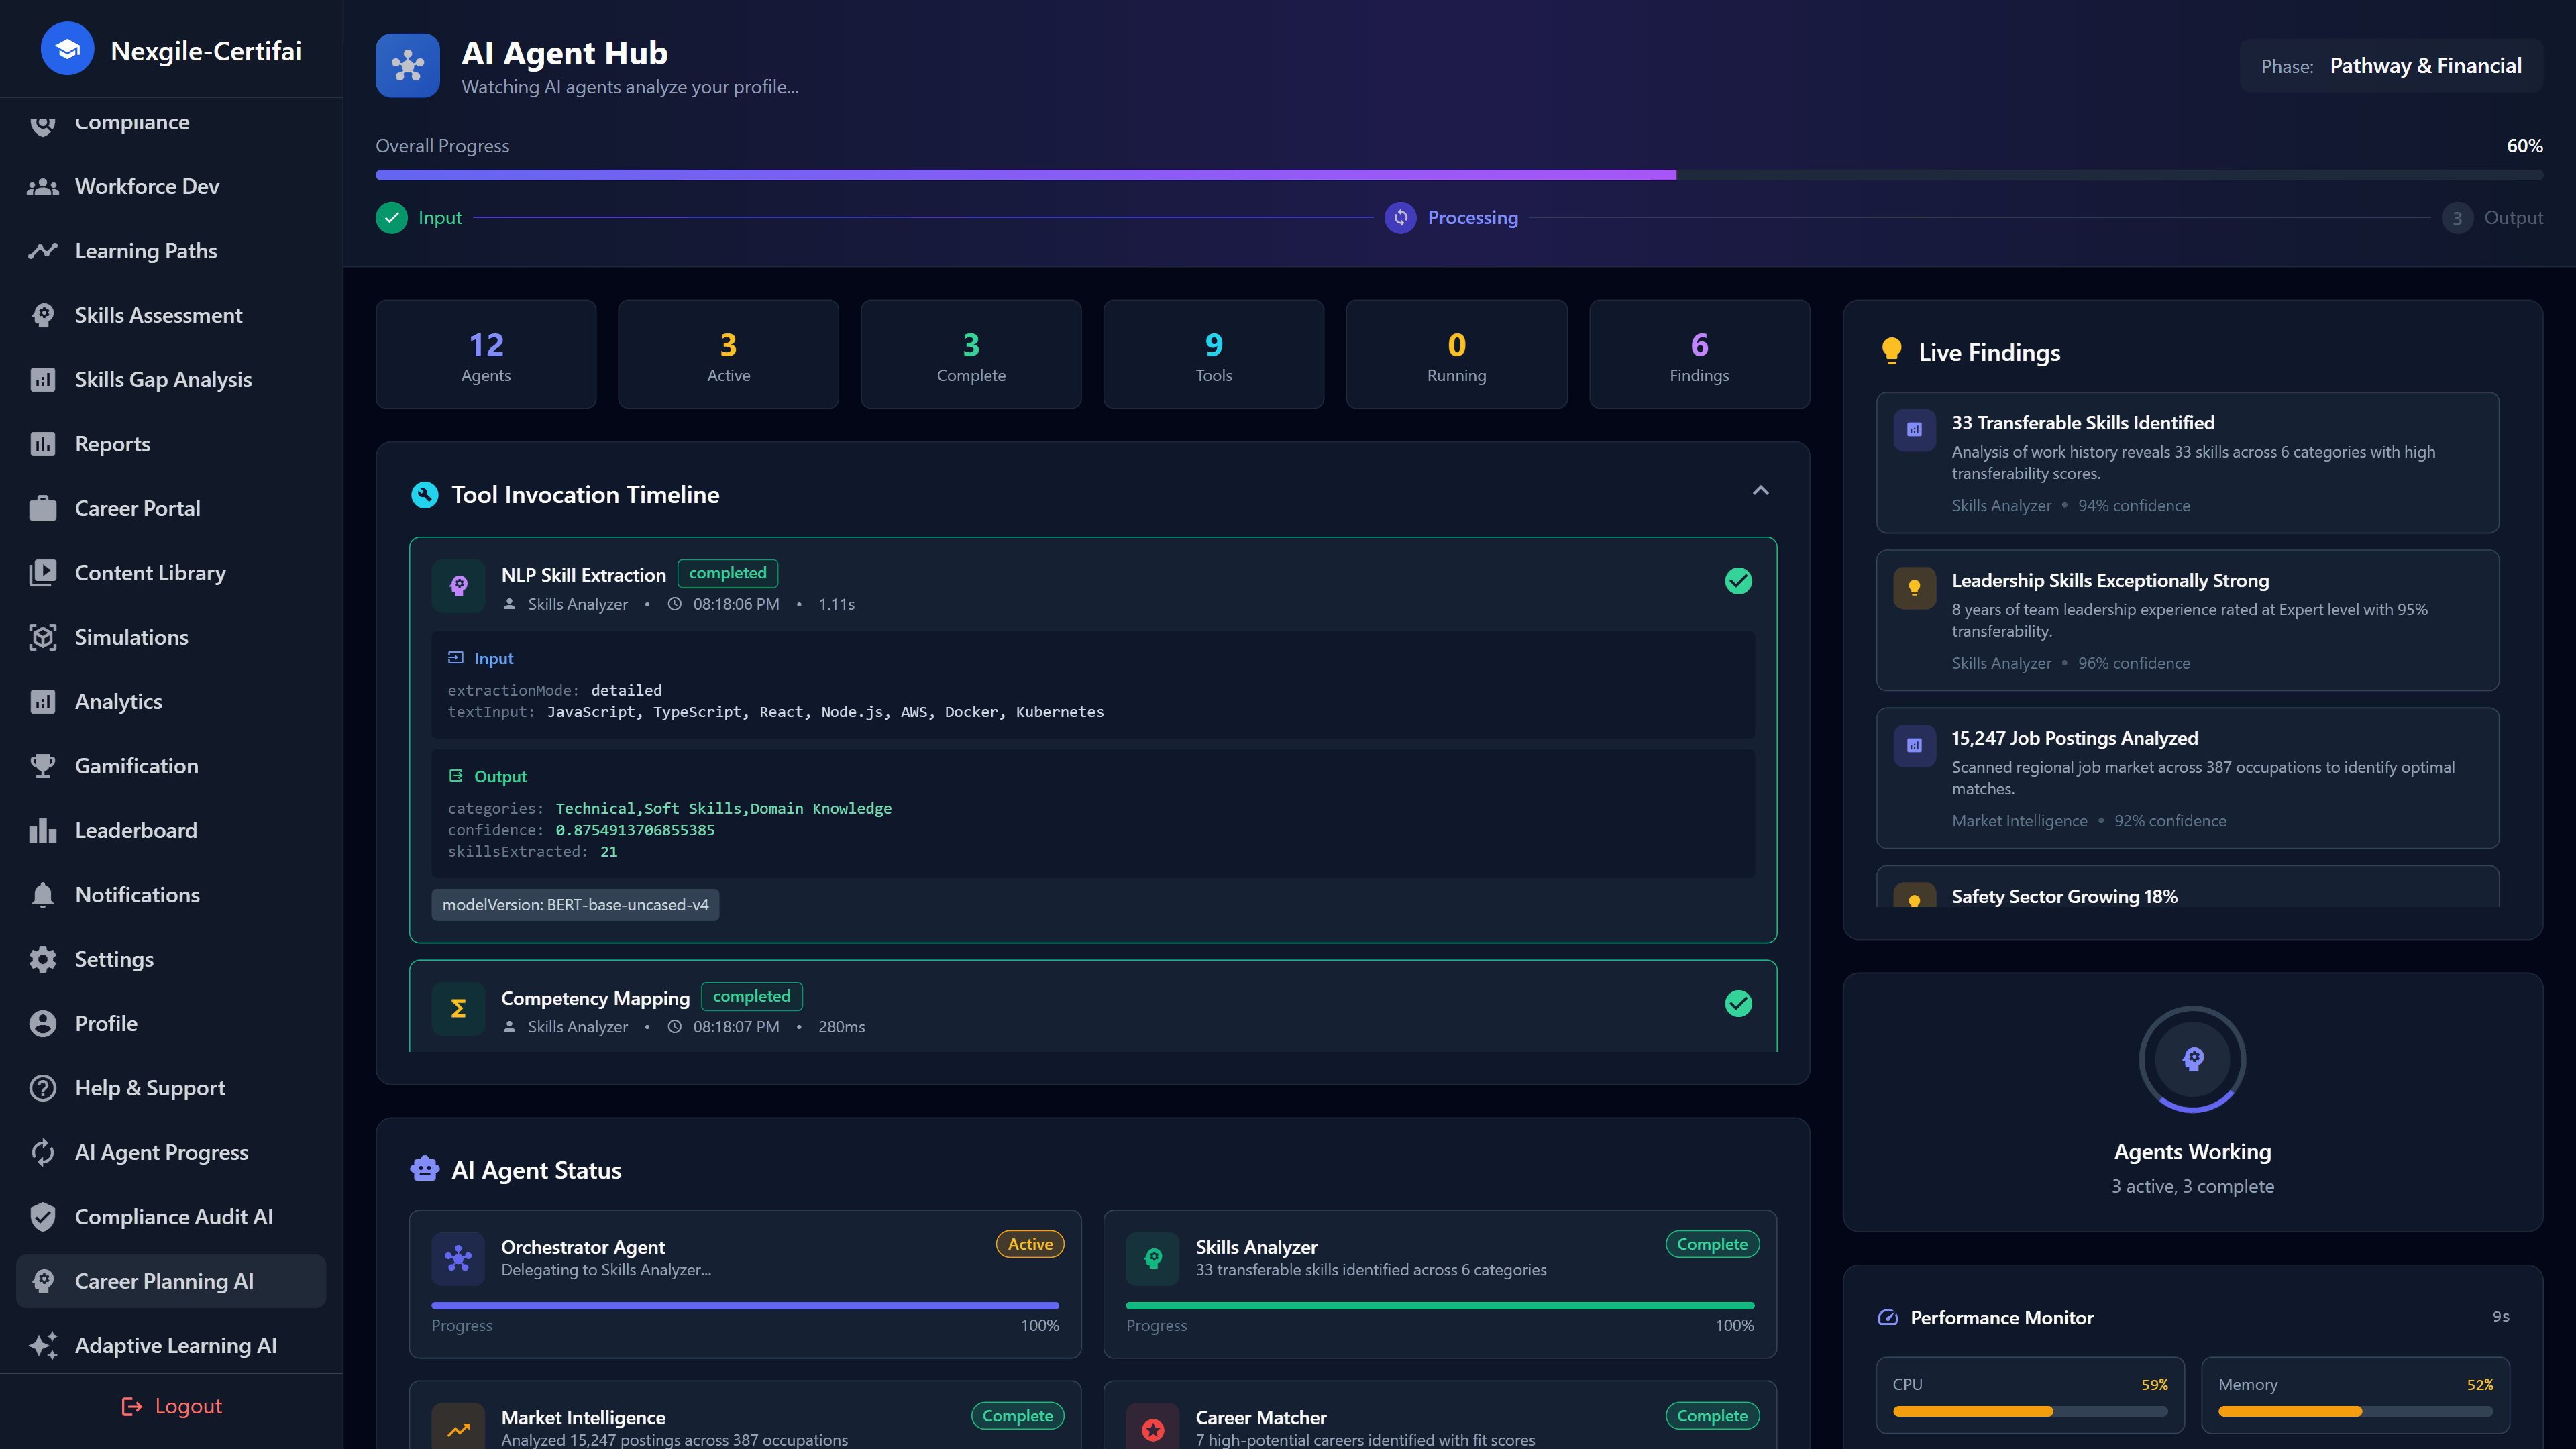2576x1449 pixels.
Task: Click the Compliance Audit AI shield icon
Action: [43, 1216]
